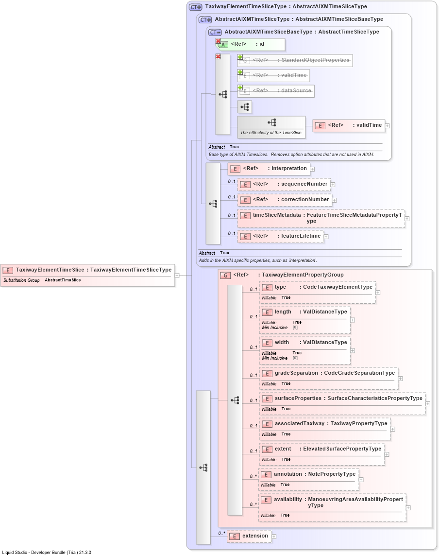Click the CT icon of AbstractAIXMTimeSliceType

[205, 20]
